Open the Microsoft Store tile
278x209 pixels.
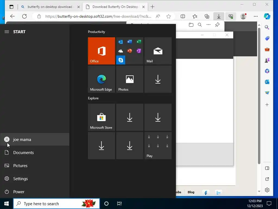coord(102,117)
